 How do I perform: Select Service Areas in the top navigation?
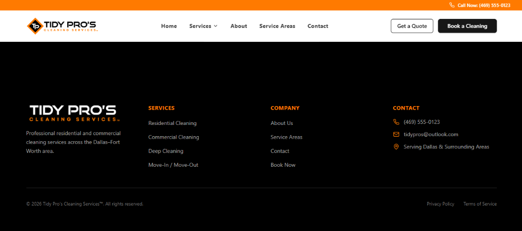[277, 26]
